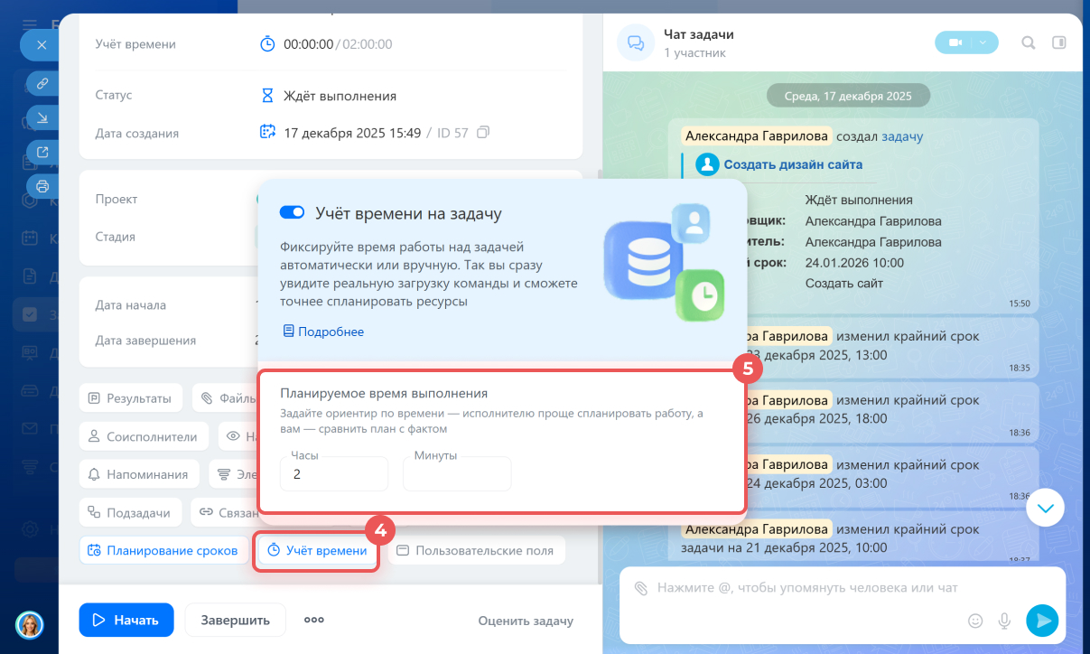The image size is (1090, 654).
Task: Click the Минуты input field
Action: [457, 473]
